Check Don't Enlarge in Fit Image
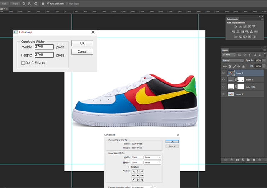This screenshot has width=267, height=188. (x=23, y=63)
